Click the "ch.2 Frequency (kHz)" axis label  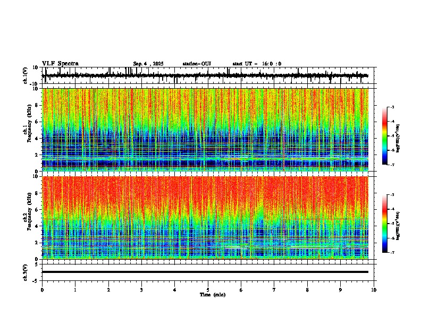point(27,211)
